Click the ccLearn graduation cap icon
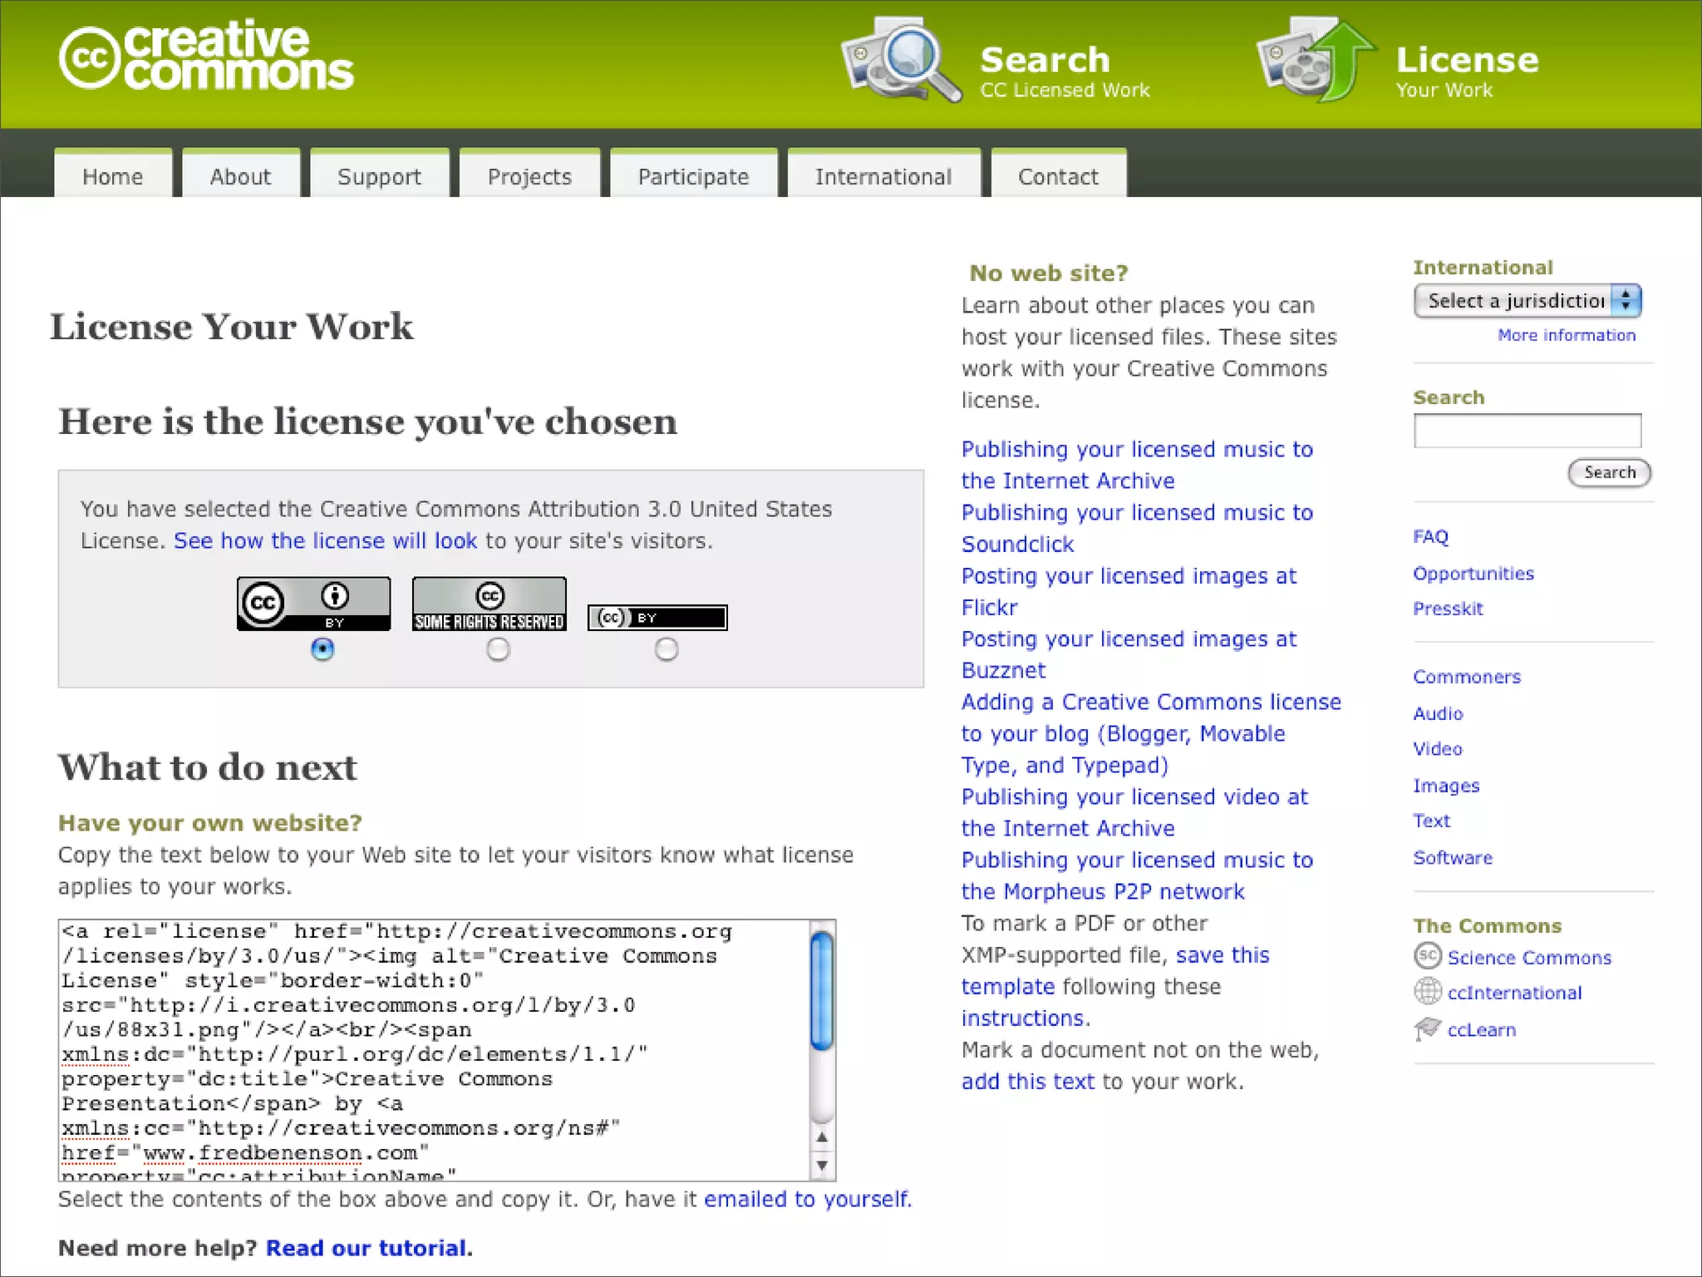 pos(1427,1028)
